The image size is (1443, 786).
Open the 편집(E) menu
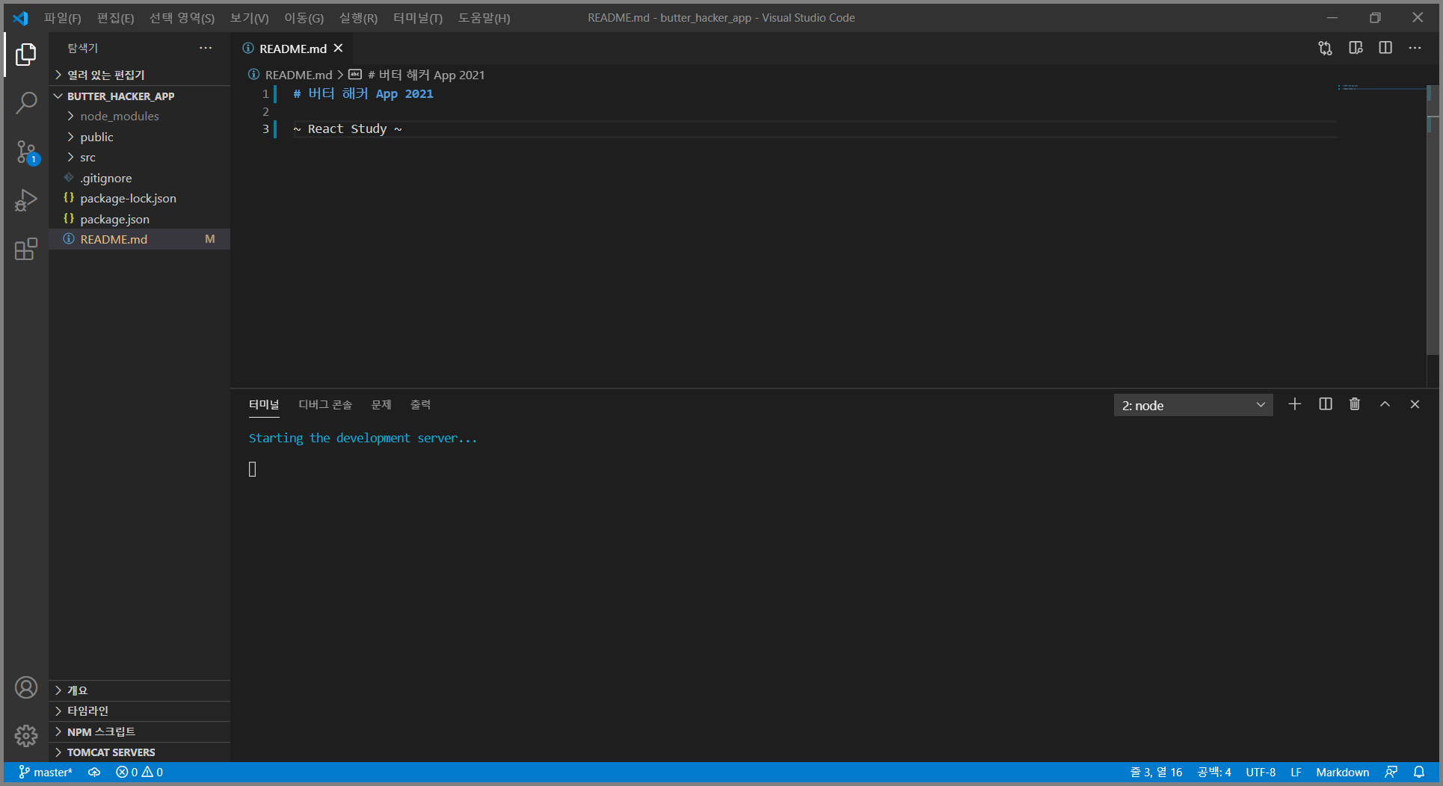click(x=115, y=18)
